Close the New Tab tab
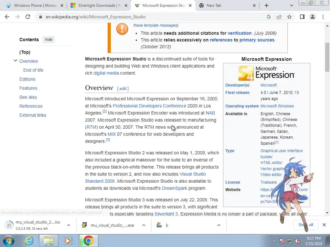This screenshot has width=330, height=247. (x=254, y=6)
